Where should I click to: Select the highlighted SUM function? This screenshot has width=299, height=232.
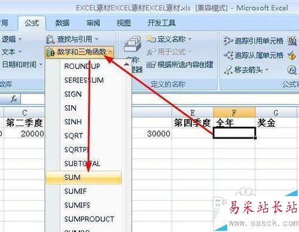[84, 178]
